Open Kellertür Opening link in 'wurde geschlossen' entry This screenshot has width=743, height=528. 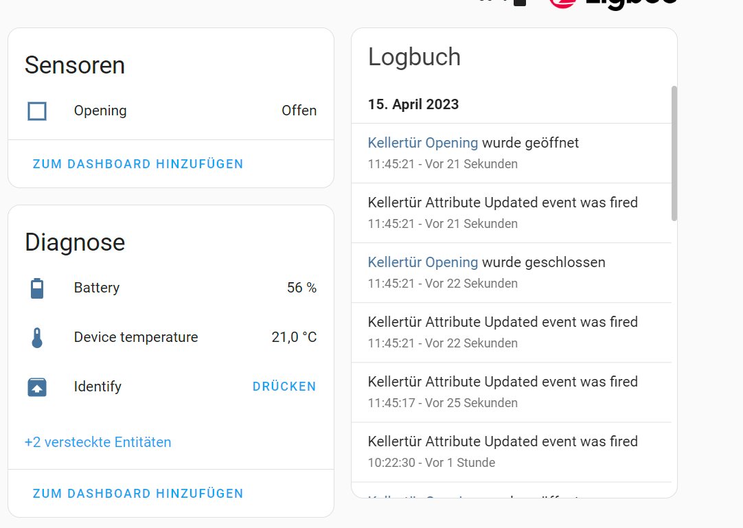point(422,262)
